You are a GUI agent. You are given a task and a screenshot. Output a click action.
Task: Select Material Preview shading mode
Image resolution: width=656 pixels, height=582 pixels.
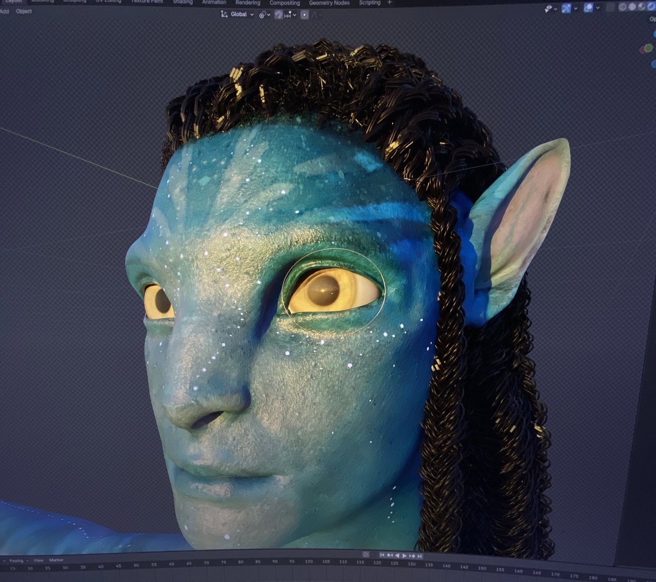click(x=642, y=7)
